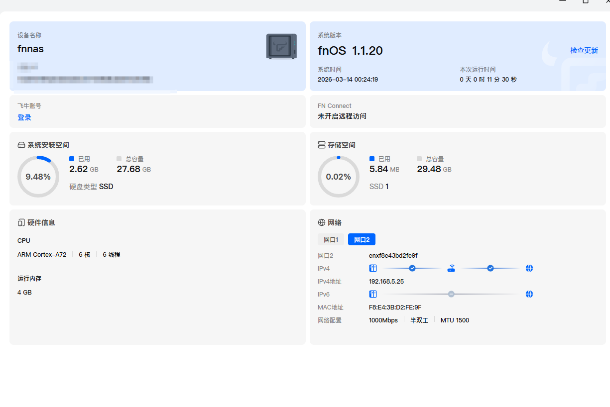
Task: Click the IPv4 address 192.168.5.25
Action: coord(386,281)
